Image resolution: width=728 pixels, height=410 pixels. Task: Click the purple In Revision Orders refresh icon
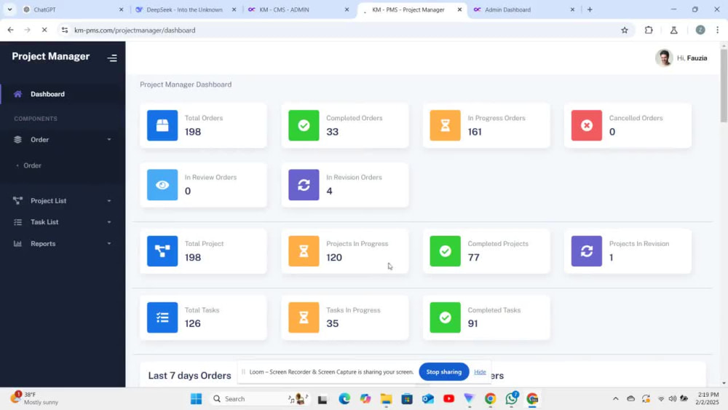tap(304, 185)
